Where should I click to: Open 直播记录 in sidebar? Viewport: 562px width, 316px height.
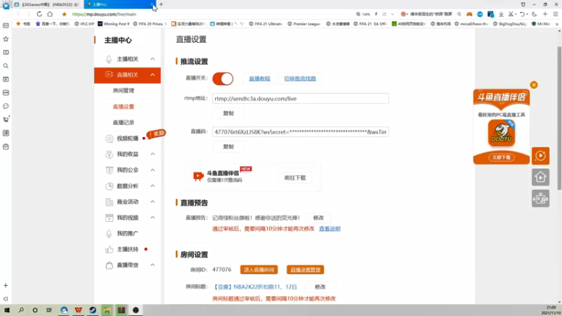(124, 122)
